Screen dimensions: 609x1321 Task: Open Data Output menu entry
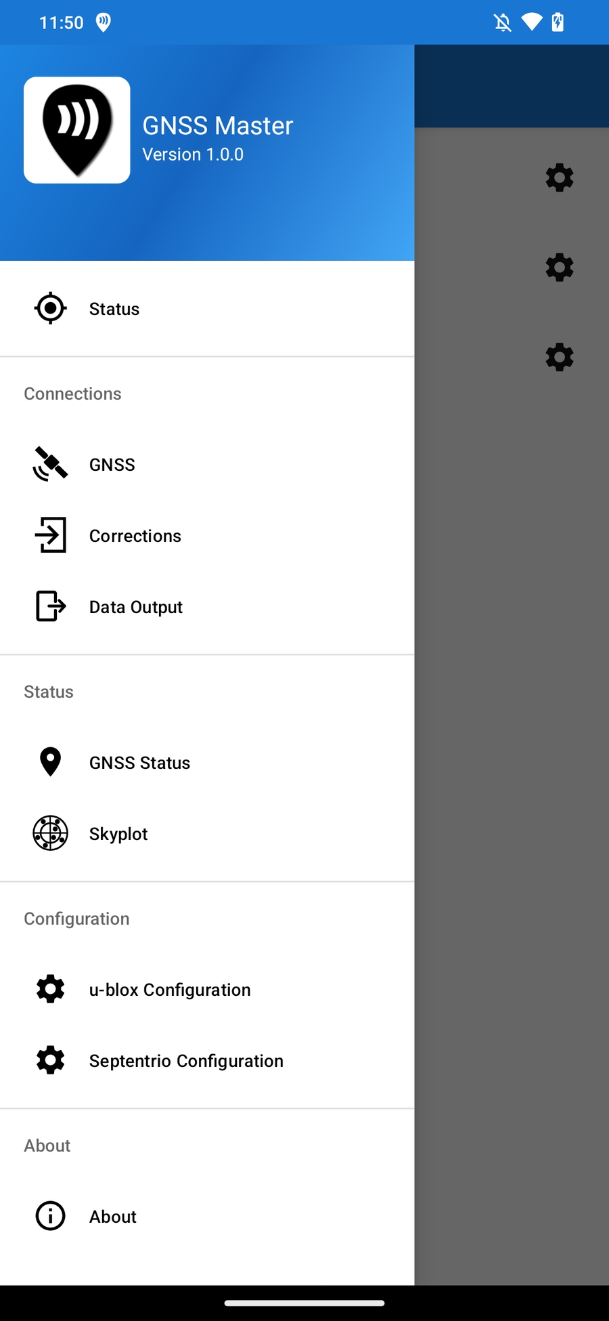(x=136, y=607)
